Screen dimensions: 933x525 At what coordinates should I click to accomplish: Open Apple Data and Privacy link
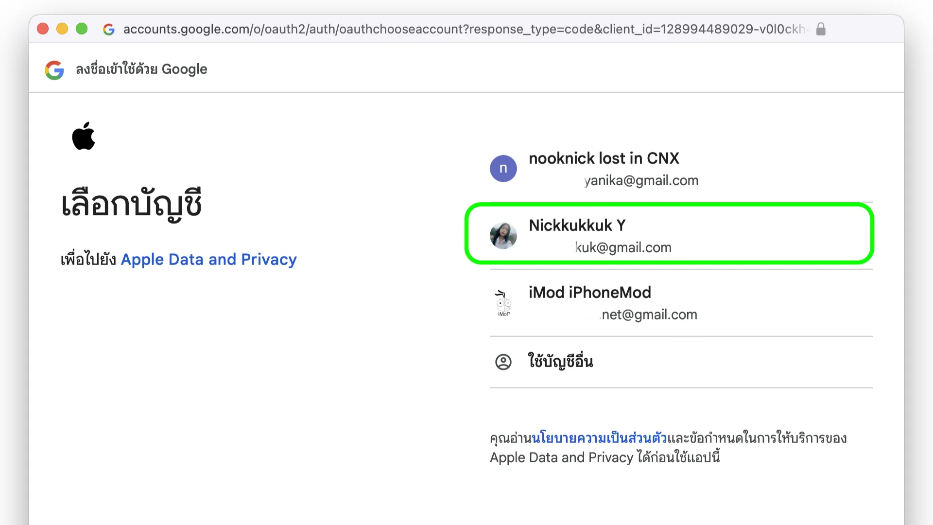(x=208, y=260)
